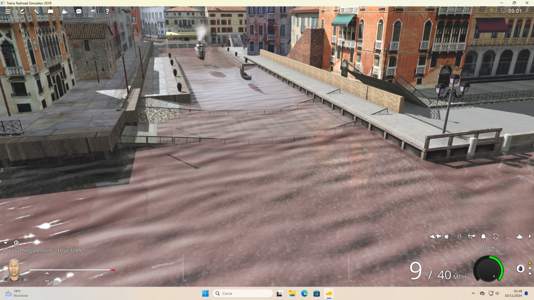The width and height of the screenshot is (534, 300).
Task: Open File Explorer from the taskbar
Action: [292, 293]
